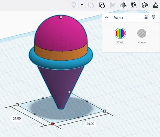Click the Group shapes icon
160x137 pixels.
pyautogui.click(x=91, y=5)
